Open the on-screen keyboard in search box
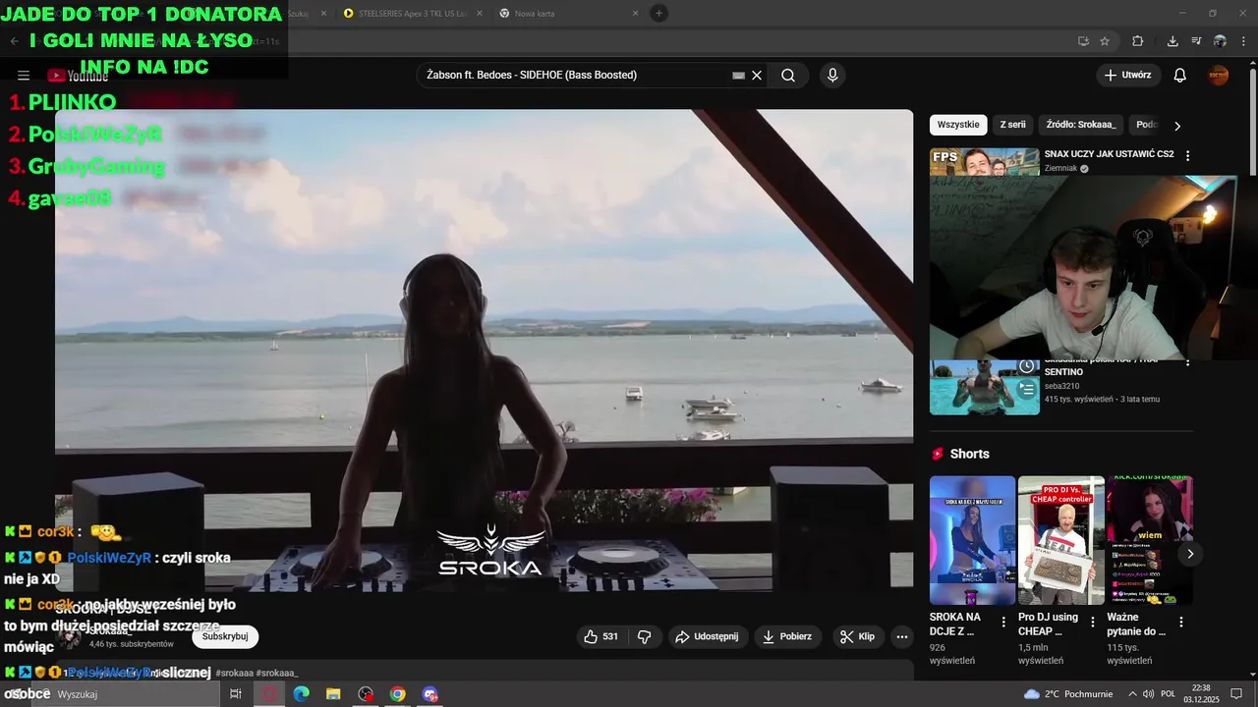Screen dimensions: 1258x707 [x=739, y=76]
